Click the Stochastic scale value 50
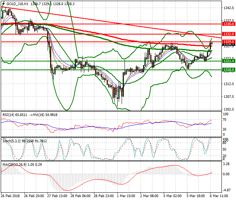This screenshot has height=200, width=236. [x=224, y=149]
